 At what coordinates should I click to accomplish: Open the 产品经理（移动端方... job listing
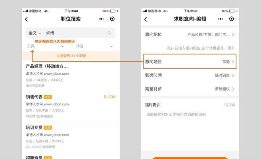(x=47, y=66)
